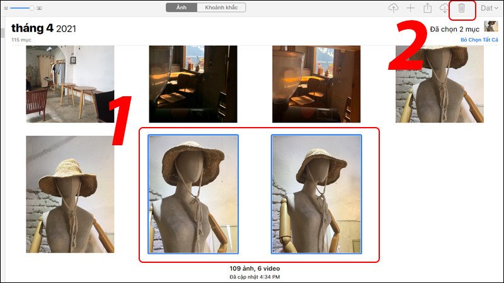Screen dimensions: 504x283
Task: Deselect the first highlighted mannequin photo
Action: click(x=193, y=194)
